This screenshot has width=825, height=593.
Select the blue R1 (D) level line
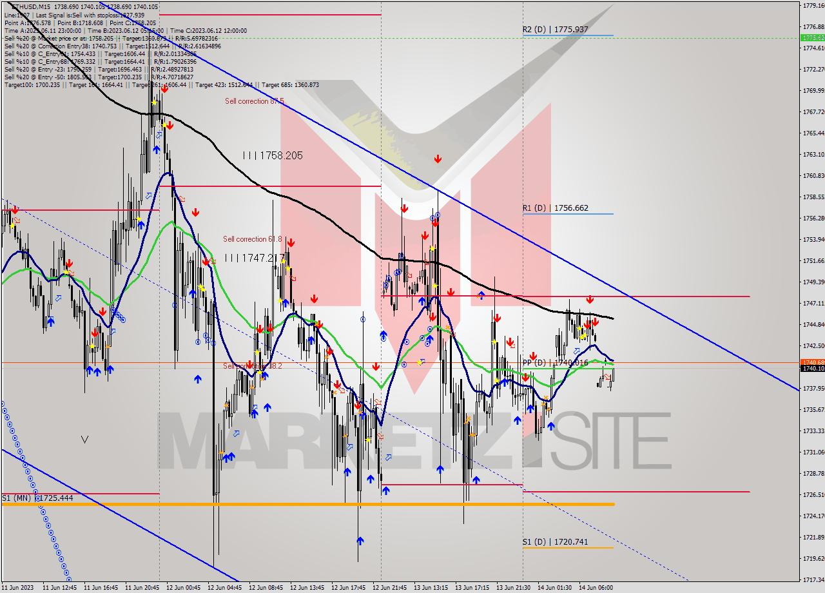click(x=568, y=213)
